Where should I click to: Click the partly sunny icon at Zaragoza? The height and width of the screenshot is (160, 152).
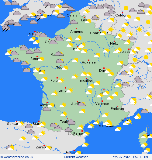(x=48, y=147)
